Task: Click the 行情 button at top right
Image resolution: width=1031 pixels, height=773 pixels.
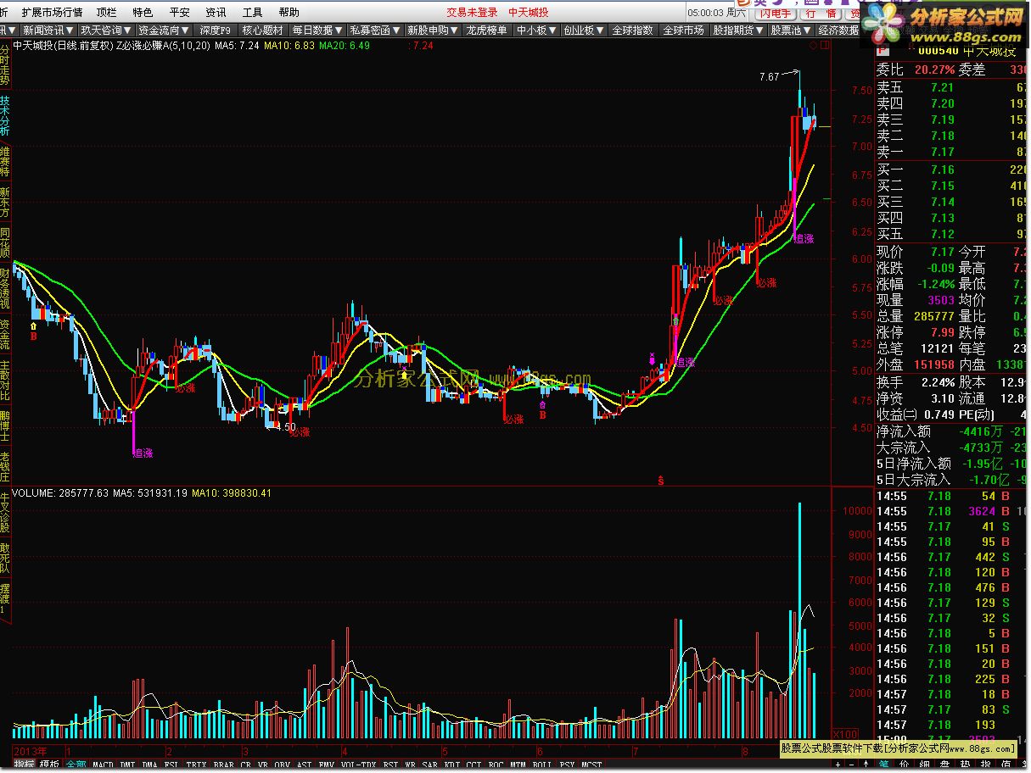Action: pyautogui.click(x=821, y=14)
